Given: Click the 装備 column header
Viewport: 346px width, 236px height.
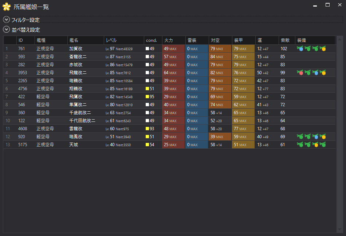Looking at the screenshot, I should pyautogui.click(x=315, y=40).
